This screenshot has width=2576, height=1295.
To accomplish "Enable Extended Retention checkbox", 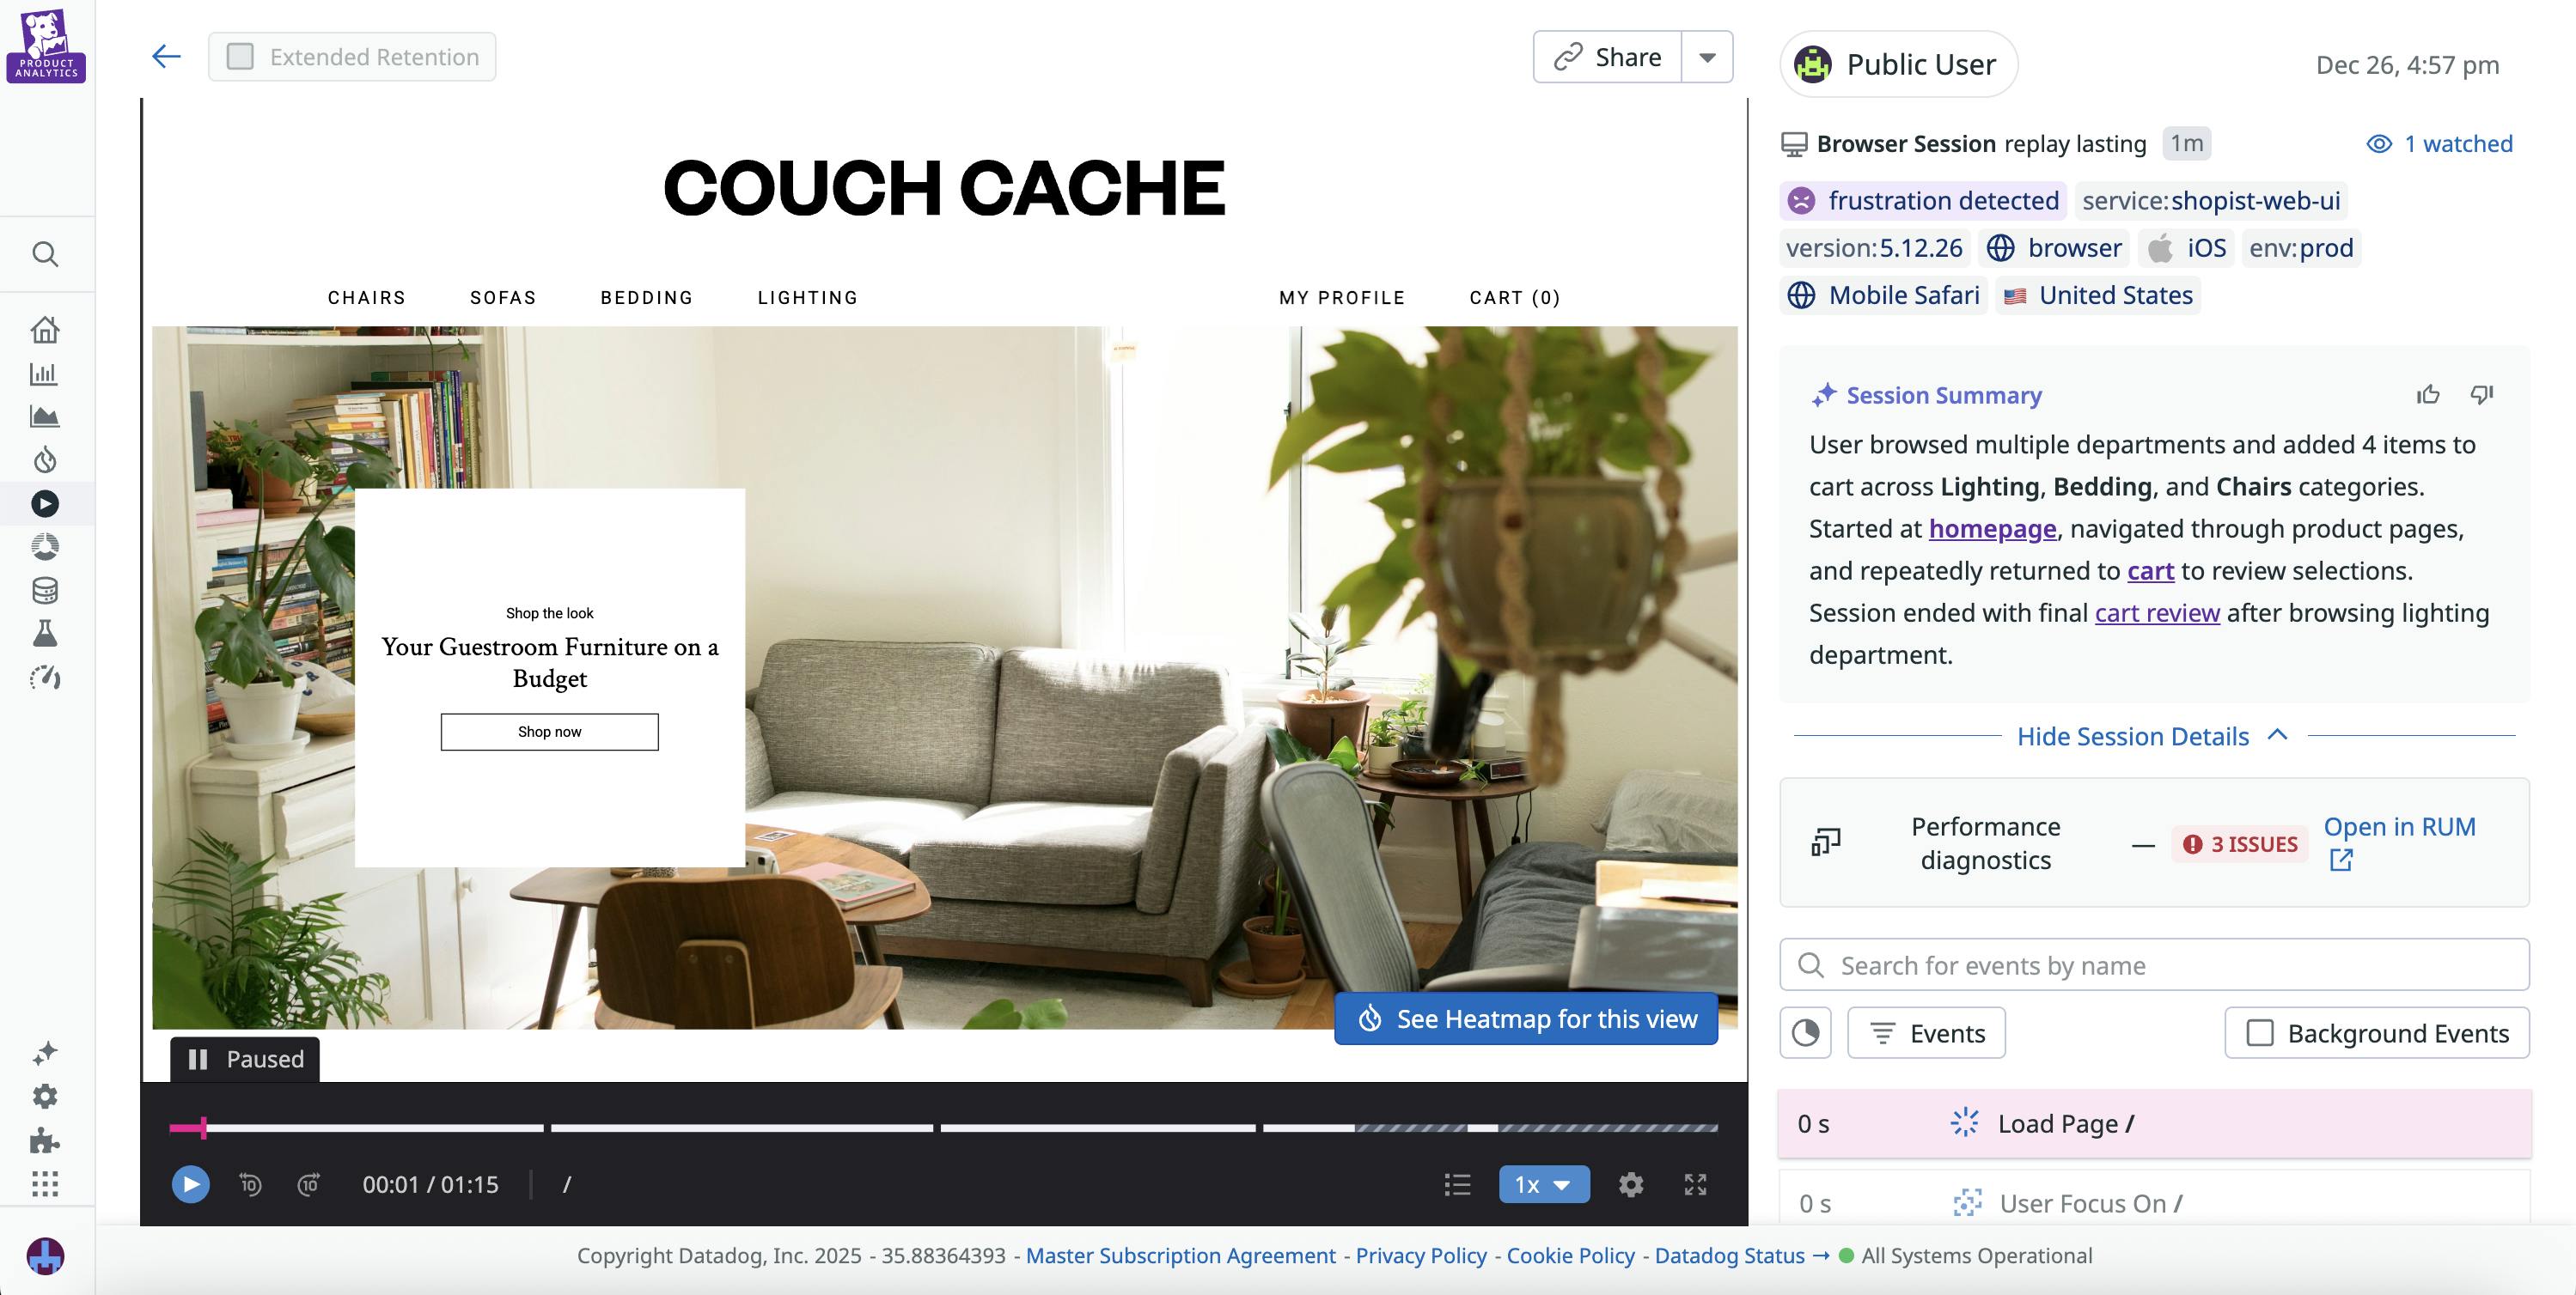I will coord(240,56).
